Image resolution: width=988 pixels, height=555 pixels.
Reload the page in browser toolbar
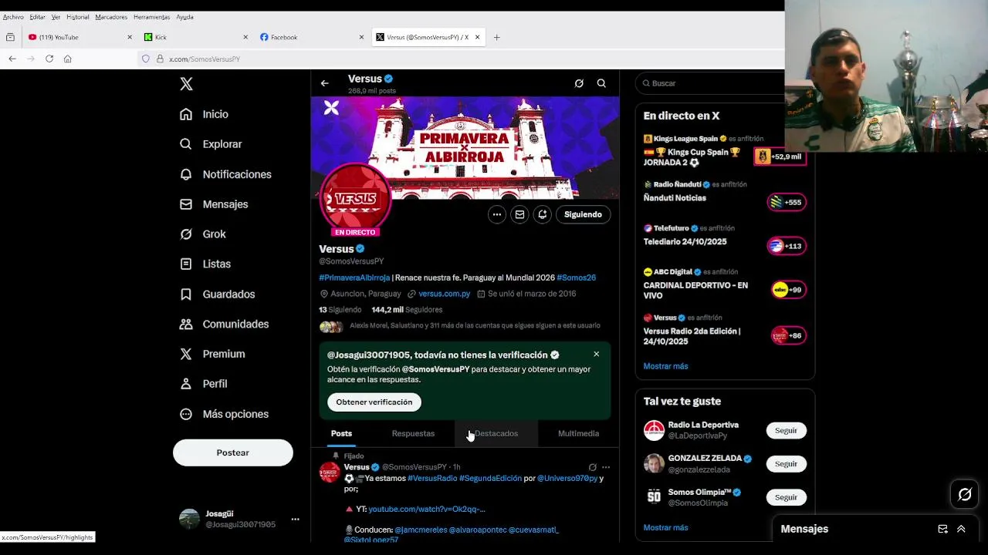point(49,59)
